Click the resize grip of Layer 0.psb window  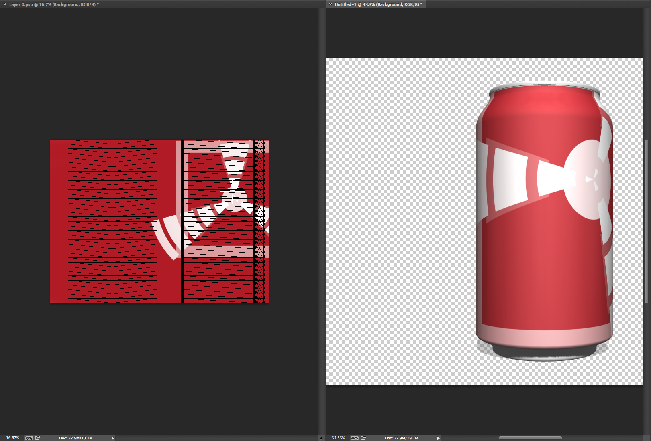(x=321, y=438)
